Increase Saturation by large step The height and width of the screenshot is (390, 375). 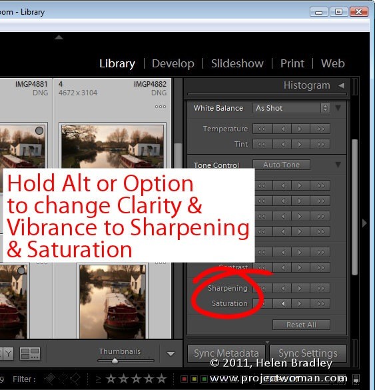pyautogui.click(x=320, y=304)
